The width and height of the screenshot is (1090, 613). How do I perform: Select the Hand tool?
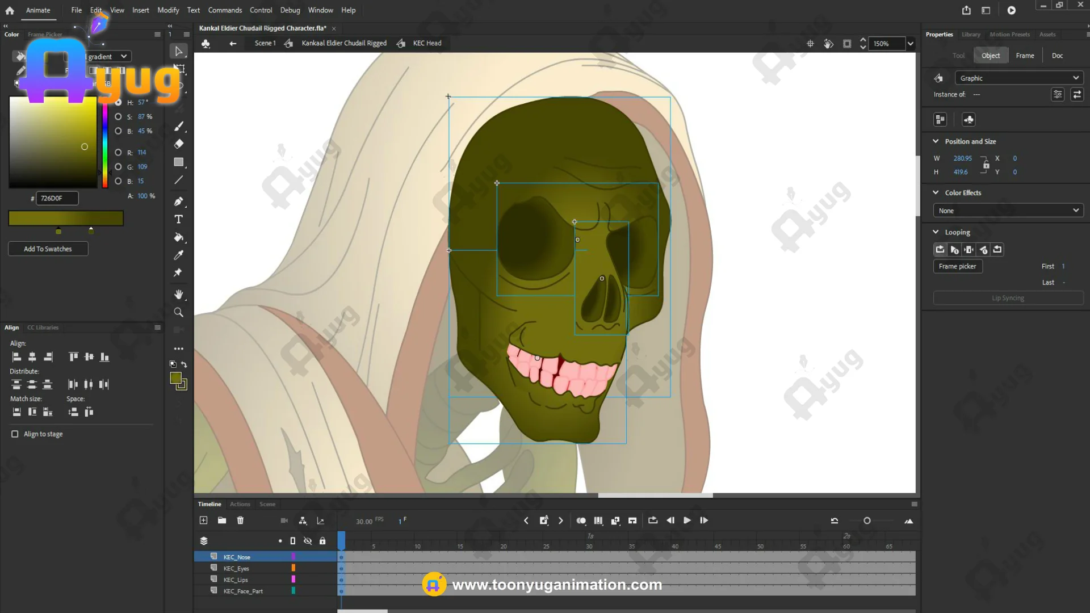178,294
